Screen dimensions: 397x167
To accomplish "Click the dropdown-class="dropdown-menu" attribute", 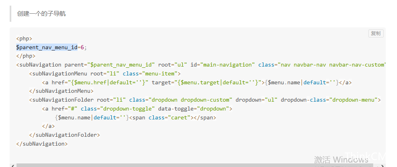I will coord(329,100).
